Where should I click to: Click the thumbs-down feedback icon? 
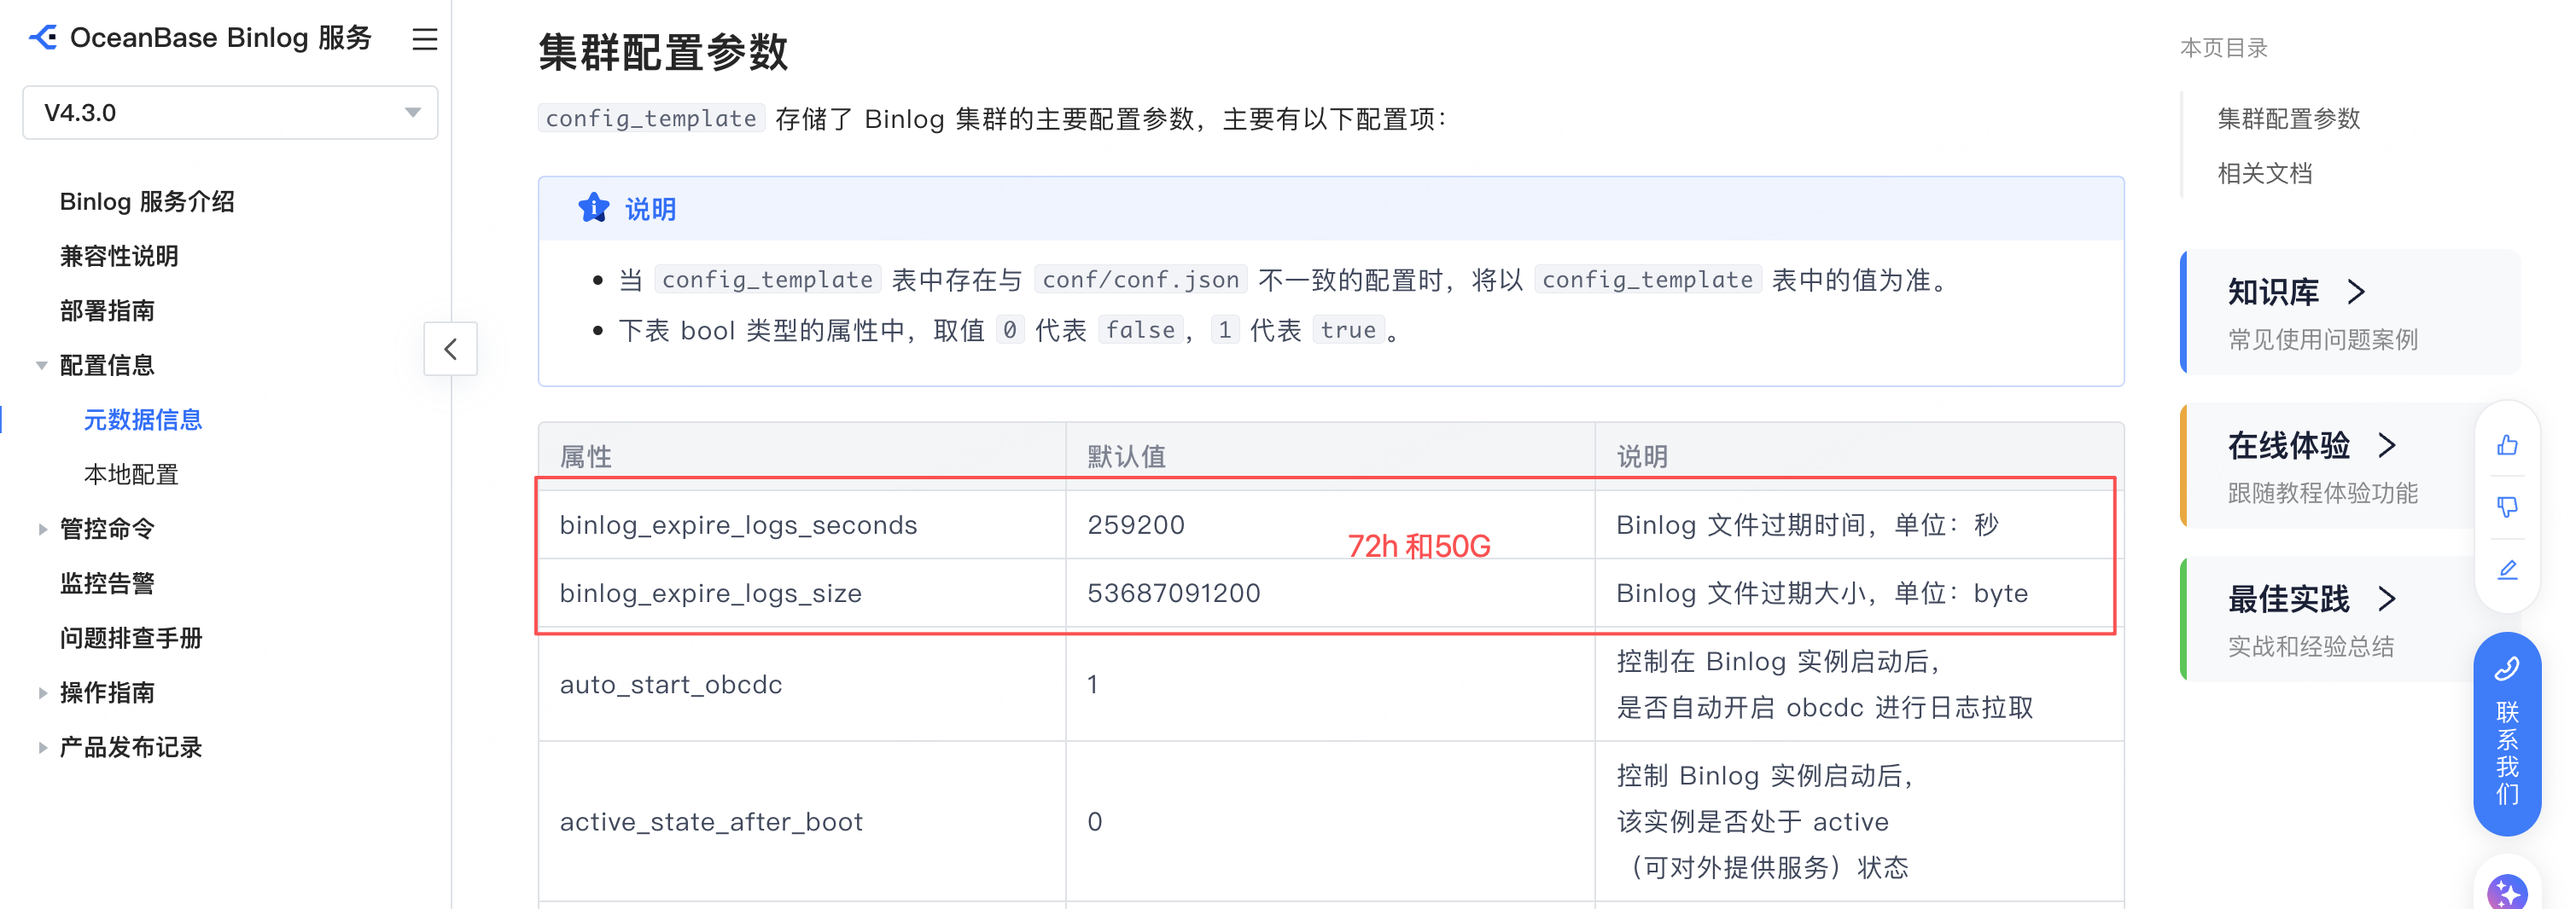(2507, 507)
